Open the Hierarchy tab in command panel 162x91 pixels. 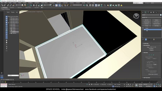(148, 12)
